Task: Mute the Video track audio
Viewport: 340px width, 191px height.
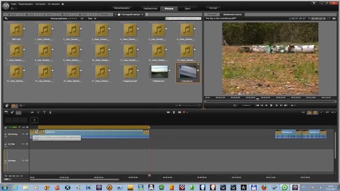Action: [x=27, y=161]
